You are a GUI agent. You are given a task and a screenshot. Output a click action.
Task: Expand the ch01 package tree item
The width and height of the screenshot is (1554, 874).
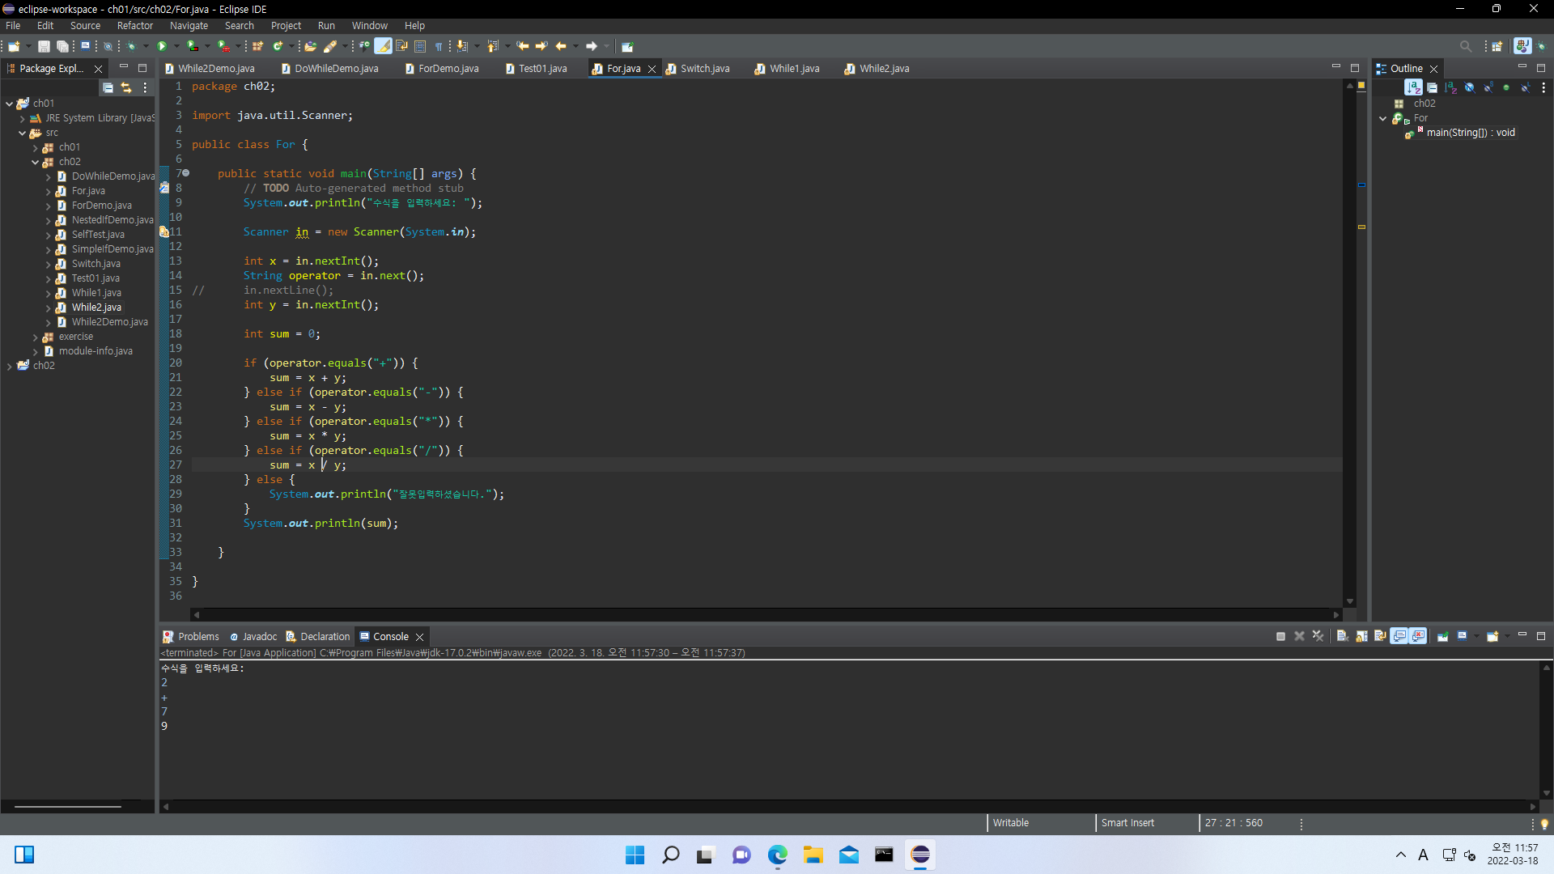[x=37, y=146]
